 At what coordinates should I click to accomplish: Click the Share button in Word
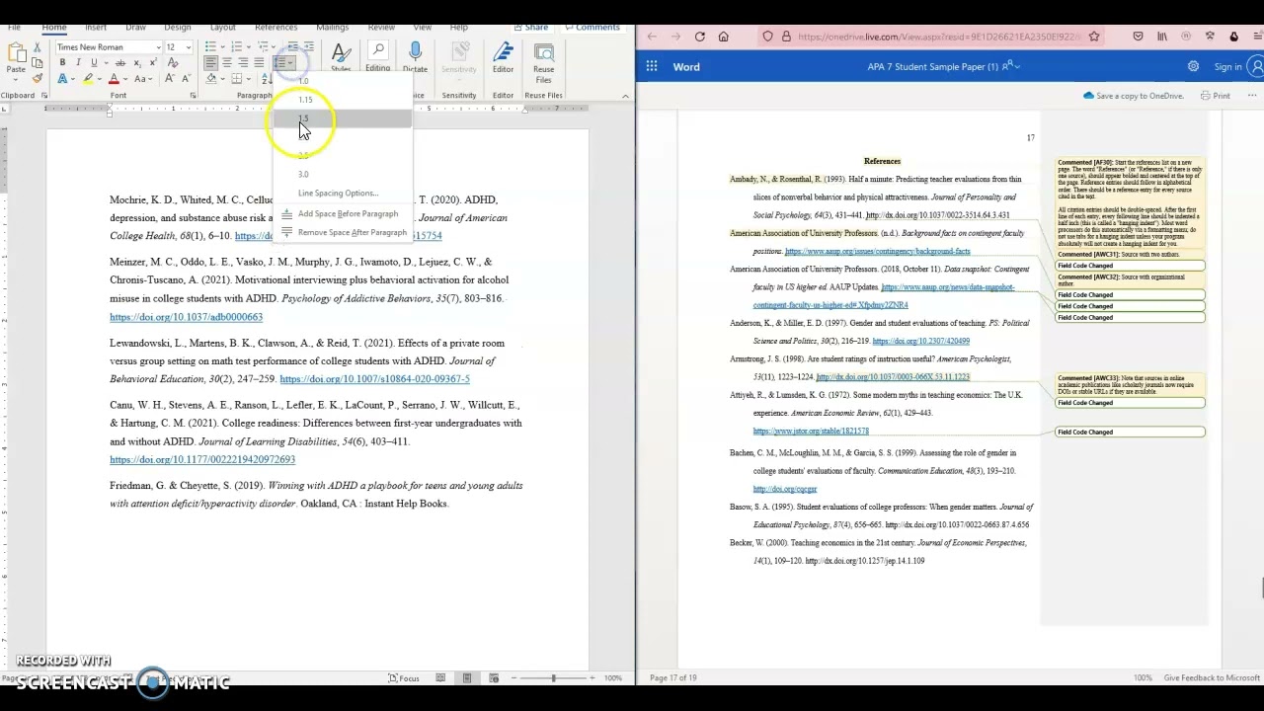[531, 28]
